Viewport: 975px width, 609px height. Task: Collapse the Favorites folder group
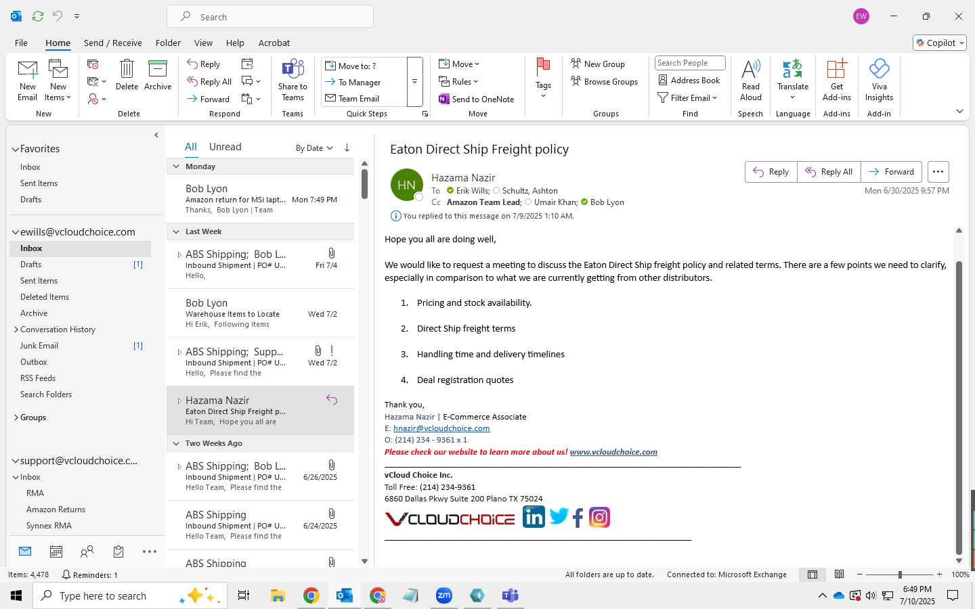tap(15, 149)
